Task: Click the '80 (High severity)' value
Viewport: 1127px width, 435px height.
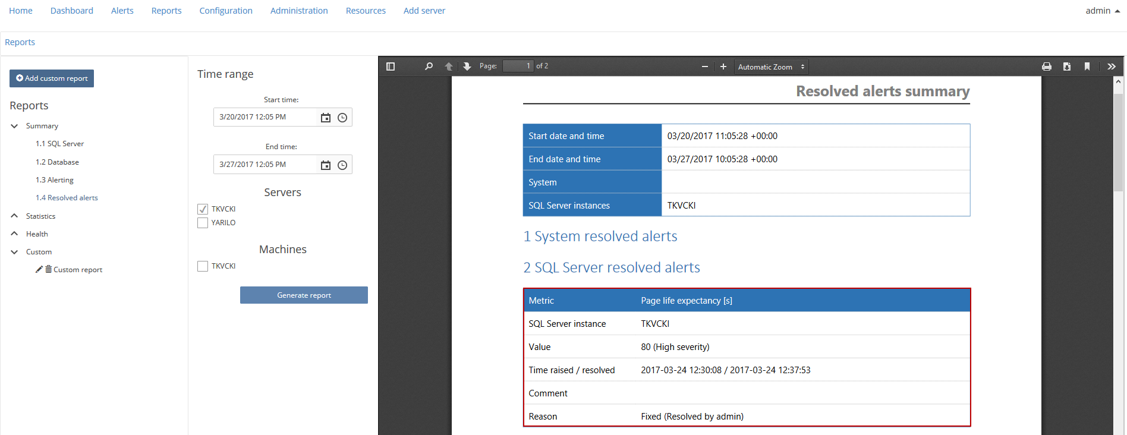Action: [x=675, y=347]
